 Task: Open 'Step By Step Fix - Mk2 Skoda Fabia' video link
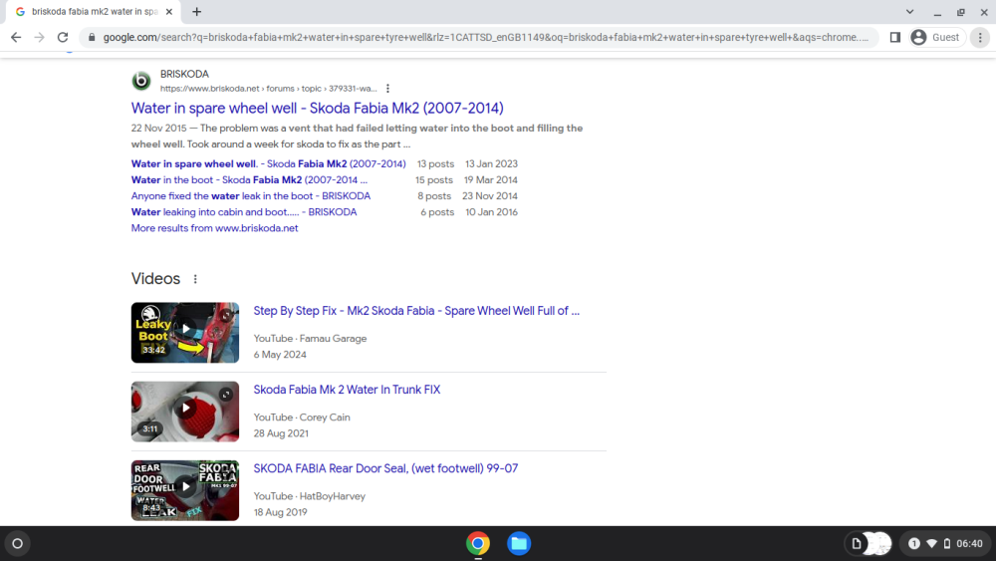point(416,311)
